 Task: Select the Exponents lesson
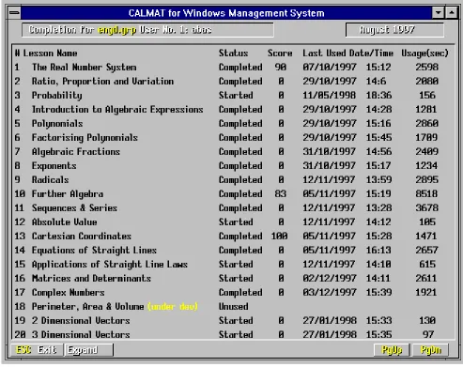[54, 166]
